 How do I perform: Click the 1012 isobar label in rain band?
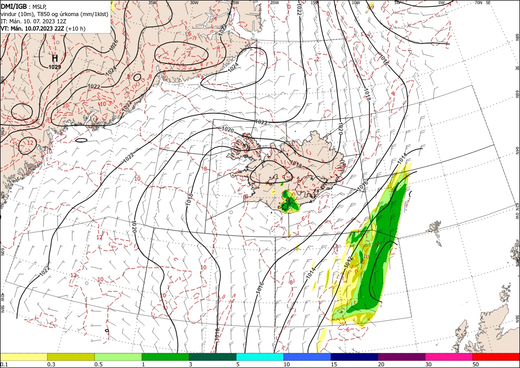click(x=348, y=262)
